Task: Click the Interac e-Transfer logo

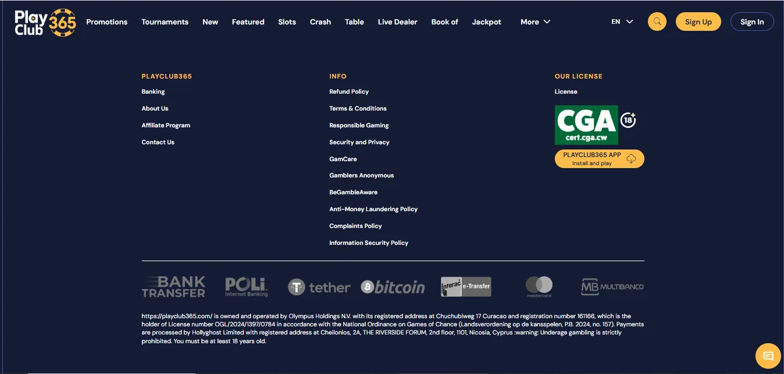Action: pyautogui.click(x=466, y=286)
